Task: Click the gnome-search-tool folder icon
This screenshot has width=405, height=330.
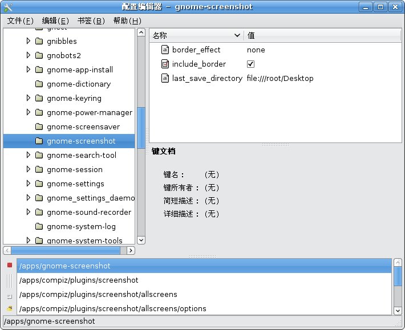Action: coord(39,155)
